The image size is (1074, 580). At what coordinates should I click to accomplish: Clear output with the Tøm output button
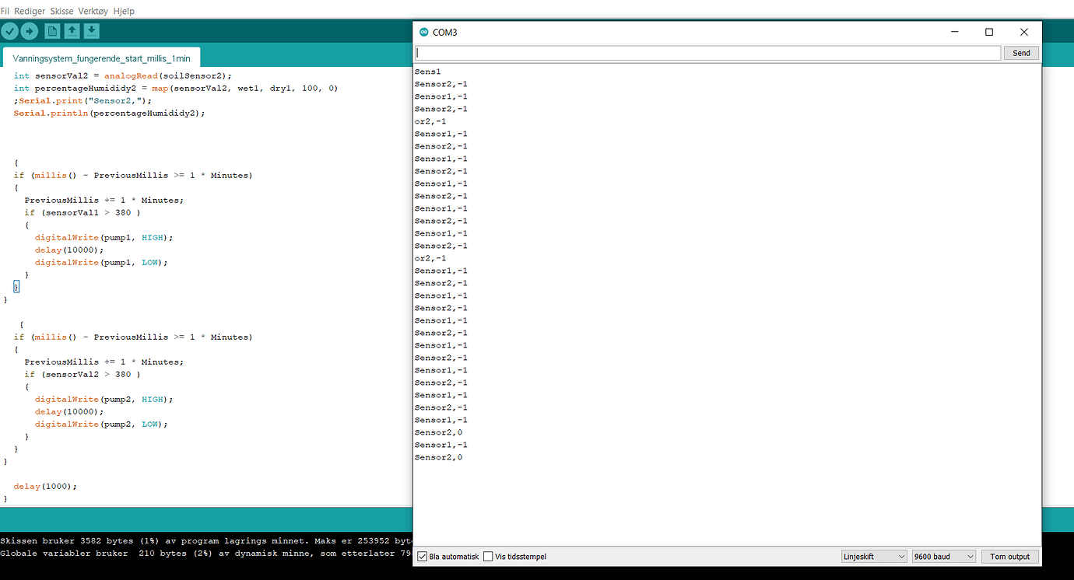click(x=1009, y=556)
